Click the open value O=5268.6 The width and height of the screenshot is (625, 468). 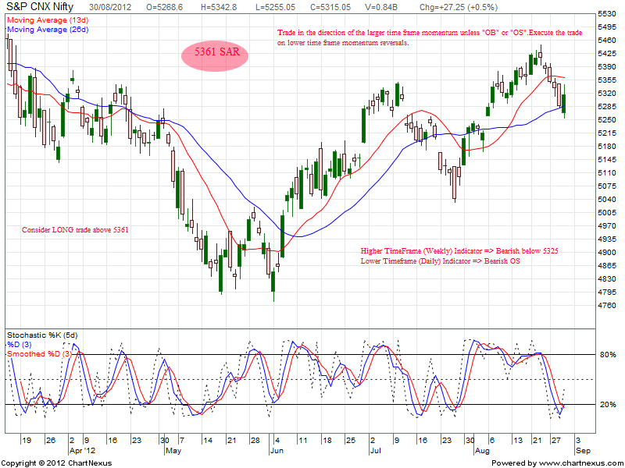[164, 7]
